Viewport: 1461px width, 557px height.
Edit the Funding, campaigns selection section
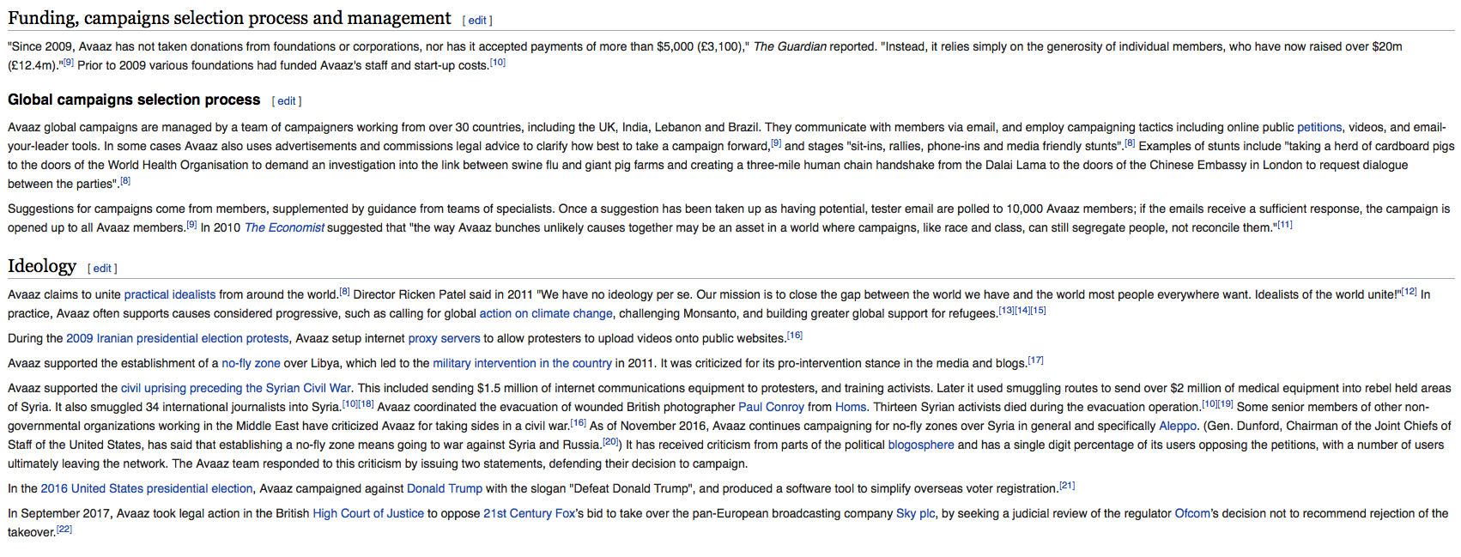[x=477, y=20]
